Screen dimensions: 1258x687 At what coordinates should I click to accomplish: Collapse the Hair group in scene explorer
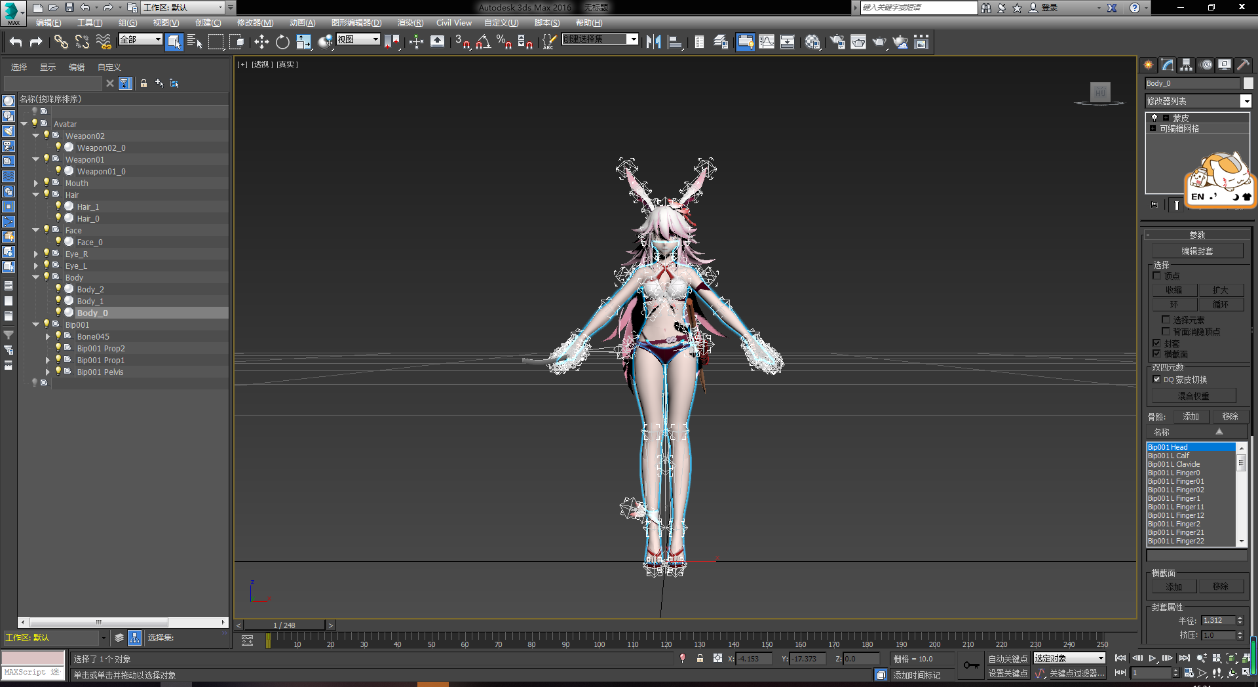point(36,195)
